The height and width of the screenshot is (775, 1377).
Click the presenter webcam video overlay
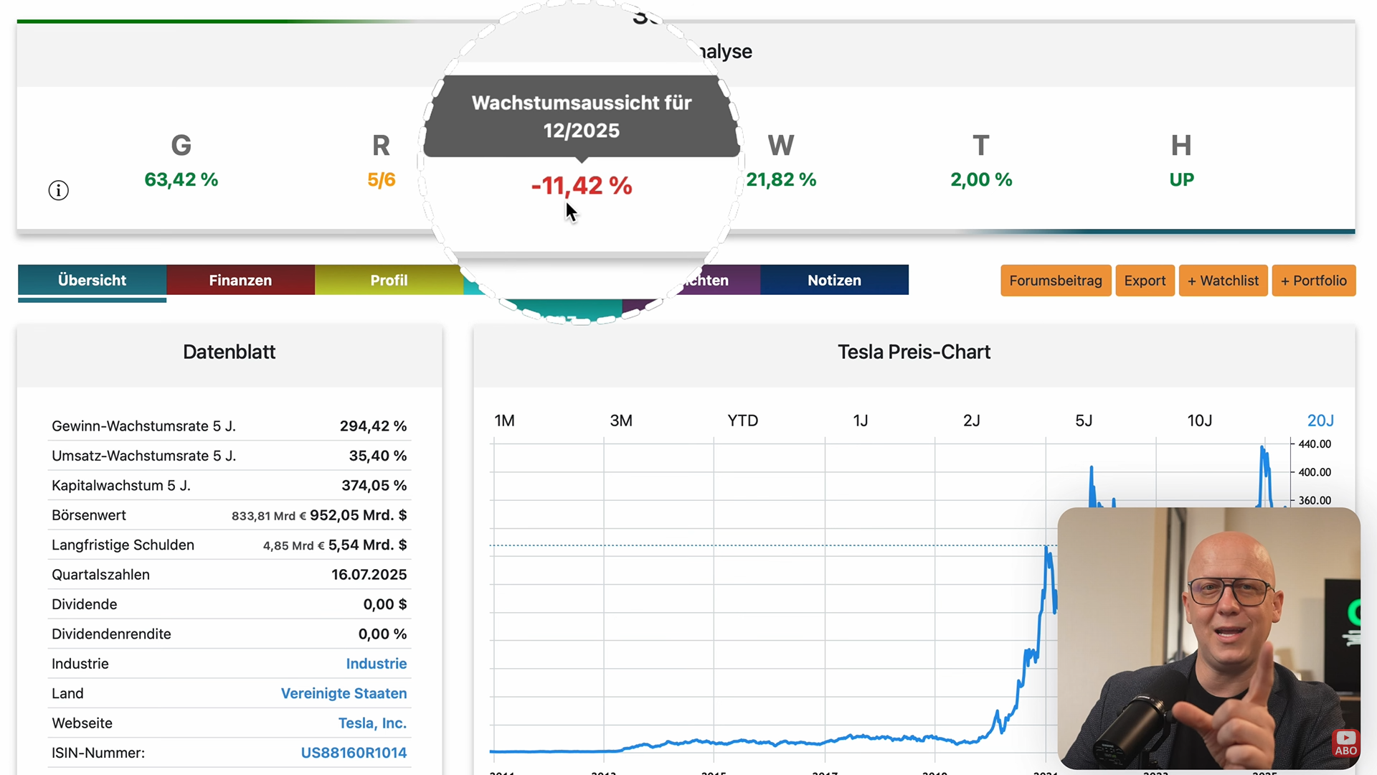(1208, 638)
